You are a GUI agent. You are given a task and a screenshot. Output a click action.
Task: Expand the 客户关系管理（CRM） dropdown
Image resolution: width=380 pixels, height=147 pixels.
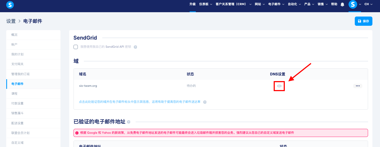point(234,4)
